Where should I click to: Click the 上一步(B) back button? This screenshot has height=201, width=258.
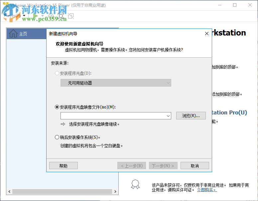(132, 166)
